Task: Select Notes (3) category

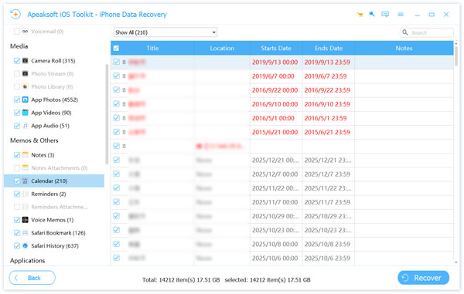Action: (x=43, y=155)
